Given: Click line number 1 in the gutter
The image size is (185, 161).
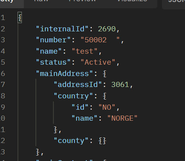Looking at the screenshot, I should pos(3,18).
